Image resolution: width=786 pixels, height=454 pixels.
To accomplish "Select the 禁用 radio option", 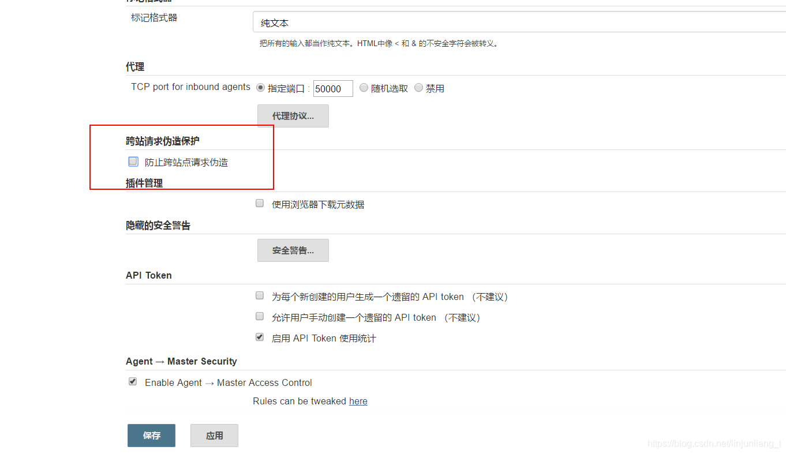I will 418,88.
